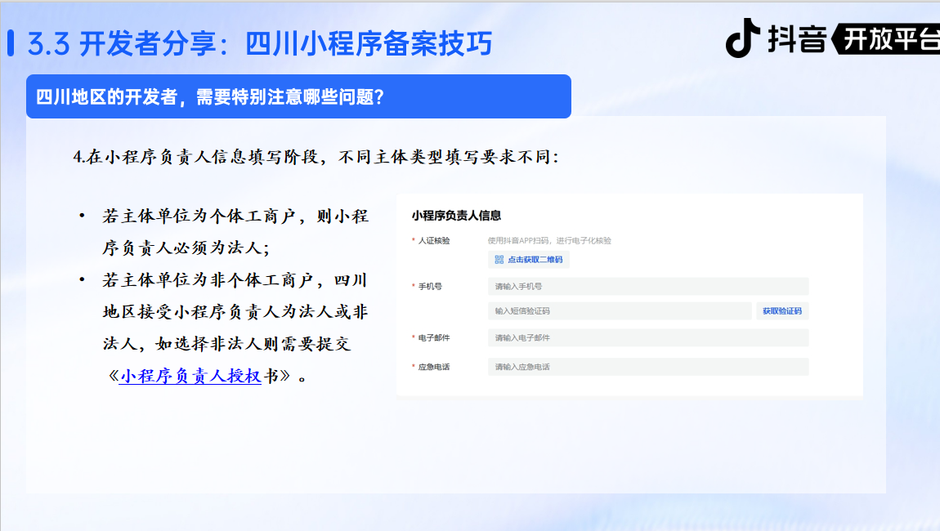Screen dimensions: 940x531
Task: Open the 小程序负责人授权书 link
Action: 190,377
